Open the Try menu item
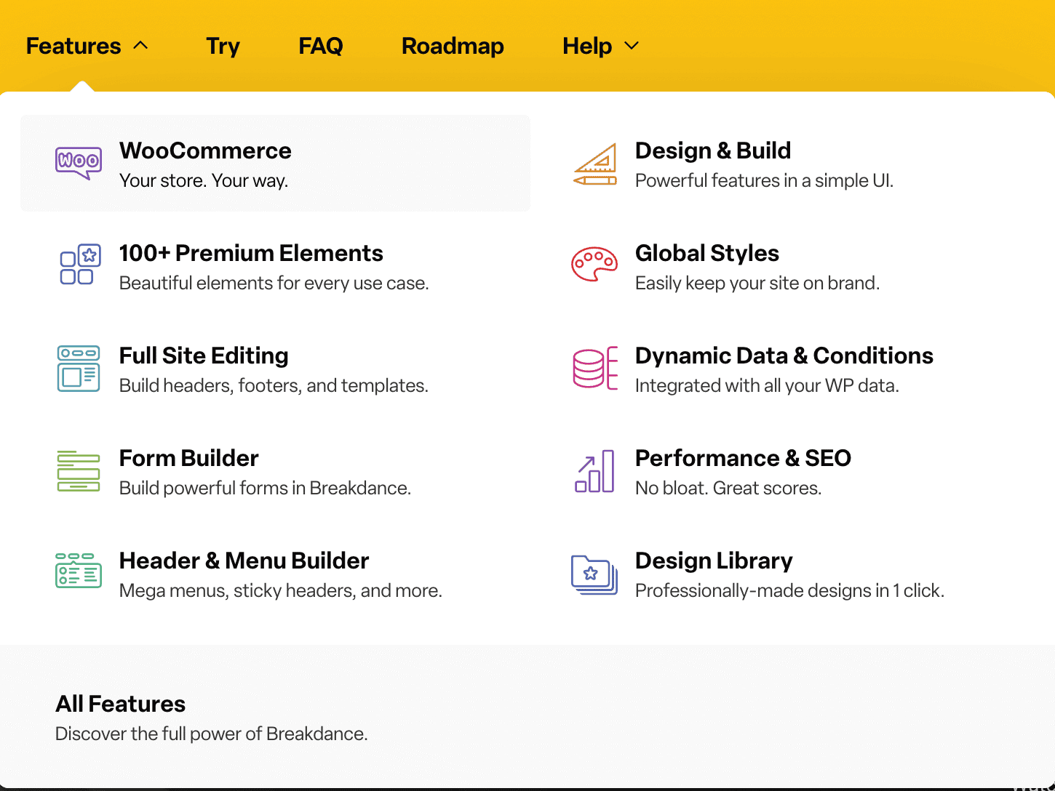 (223, 47)
